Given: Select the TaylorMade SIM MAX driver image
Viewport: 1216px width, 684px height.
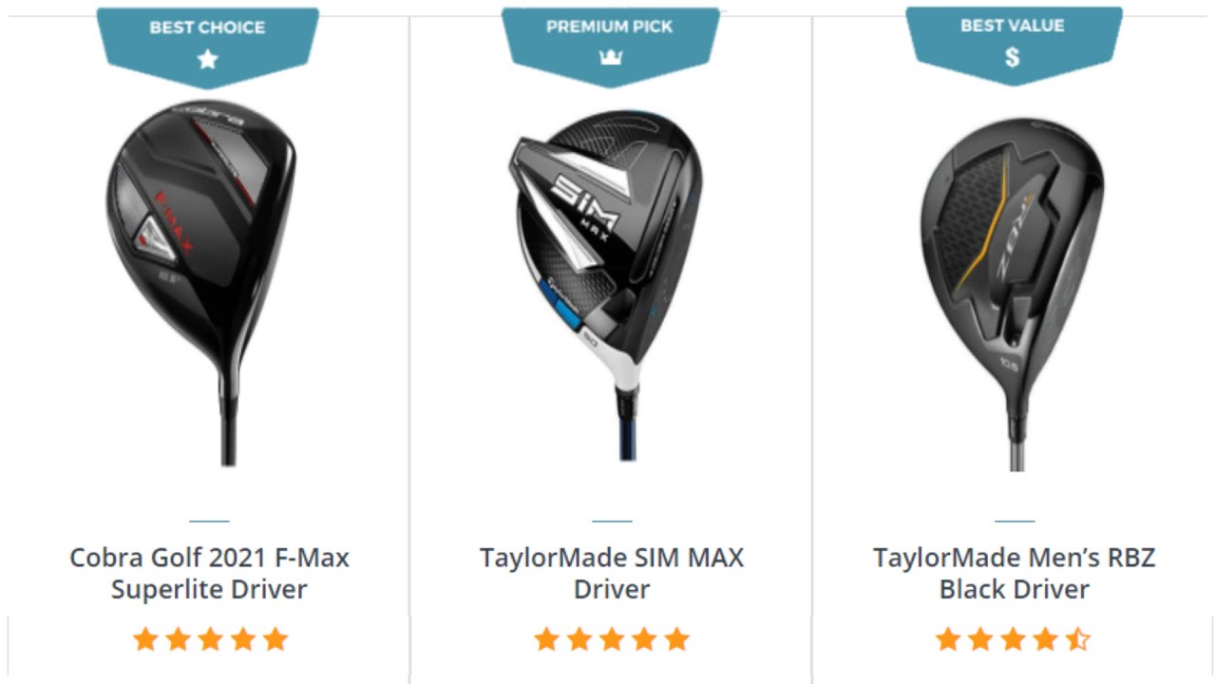Looking at the screenshot, I should point(608,285).
